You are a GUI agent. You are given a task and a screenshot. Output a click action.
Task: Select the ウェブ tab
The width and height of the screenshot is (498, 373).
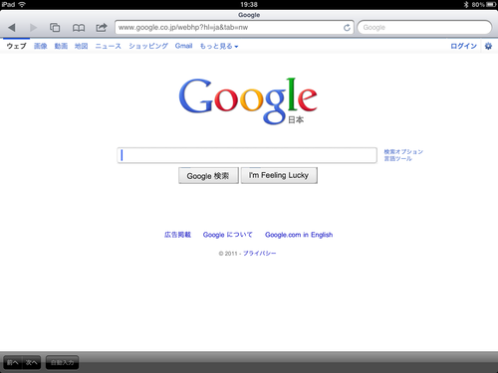click(16, 46)
